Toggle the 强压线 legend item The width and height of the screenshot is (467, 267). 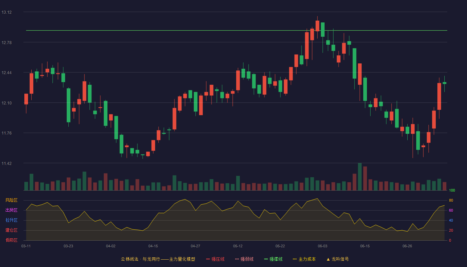[215, 259]
